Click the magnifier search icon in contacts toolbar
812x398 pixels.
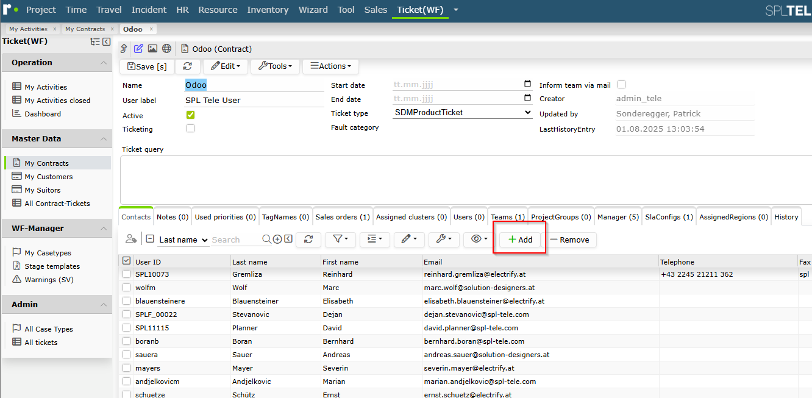tap(267, 240)
